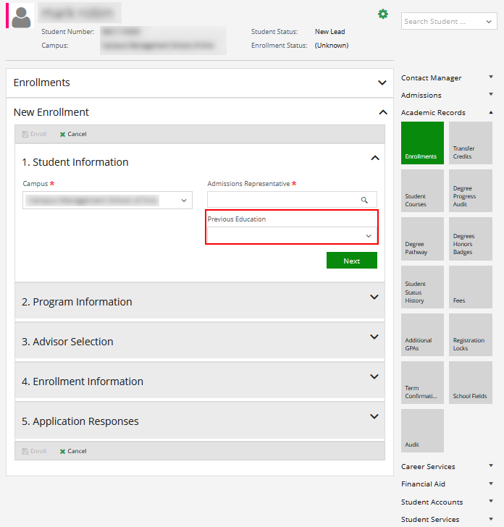Click the bottom Cancel button
The height and width of the screenshot is (527, 504).
tap(73, 451)
